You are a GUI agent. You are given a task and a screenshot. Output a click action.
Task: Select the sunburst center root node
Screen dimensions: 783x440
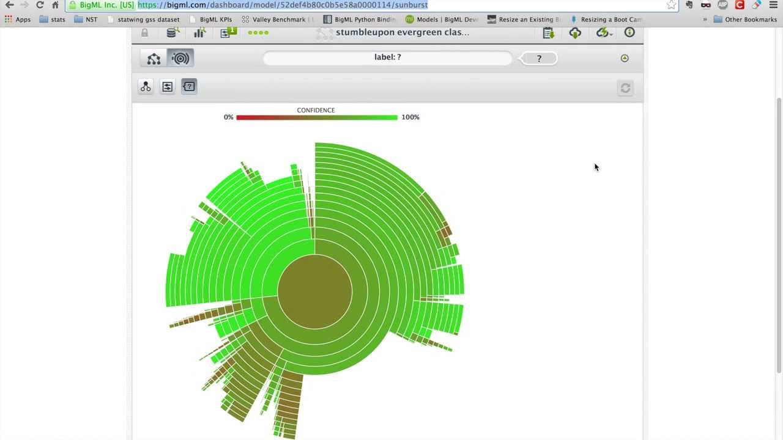(x=315, y=291)
